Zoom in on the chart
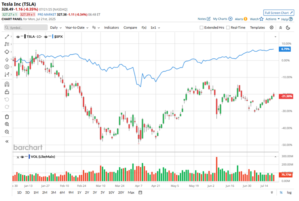The width and height of the screenshot is (299, 201). [7, 124]
